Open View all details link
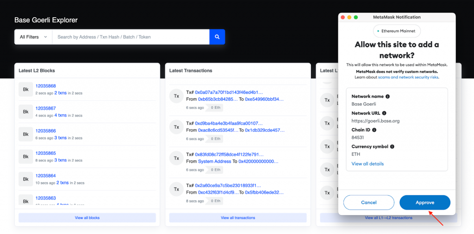The height and width of the screenshot is (234, 474). (x=368, y=164)
